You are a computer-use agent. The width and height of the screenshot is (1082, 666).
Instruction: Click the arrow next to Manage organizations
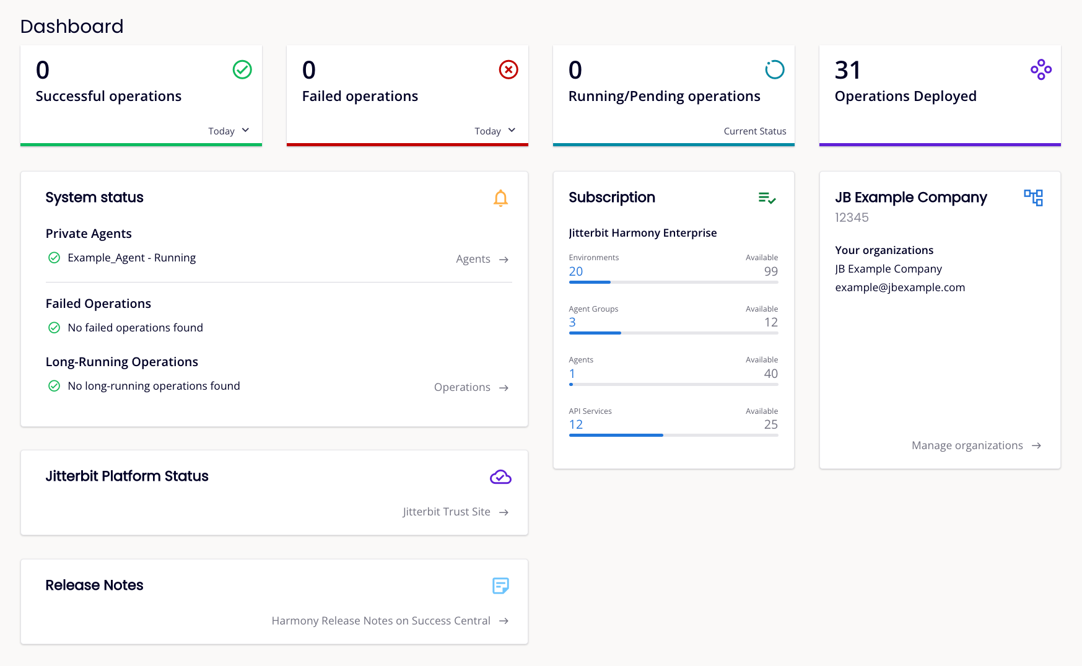coord(1037,445)
